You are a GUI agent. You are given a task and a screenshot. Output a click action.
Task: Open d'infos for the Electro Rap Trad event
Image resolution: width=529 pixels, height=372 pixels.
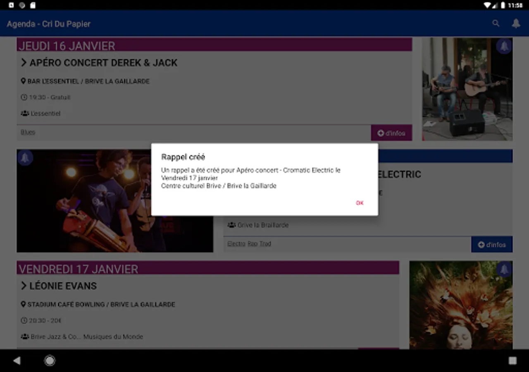(492, 244)
